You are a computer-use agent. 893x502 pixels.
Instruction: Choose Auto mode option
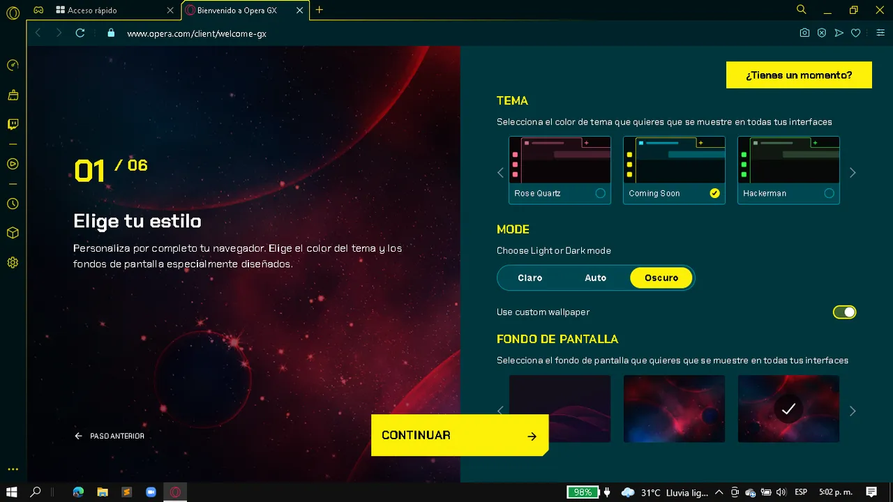pyautogui.click(x=595, y=277)
